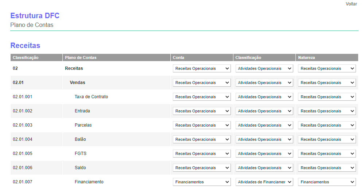Open Conta dropdown for Receitas row 02

tap(202, 68)
